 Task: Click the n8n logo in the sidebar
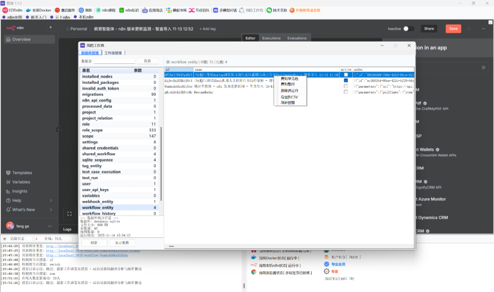15,28
